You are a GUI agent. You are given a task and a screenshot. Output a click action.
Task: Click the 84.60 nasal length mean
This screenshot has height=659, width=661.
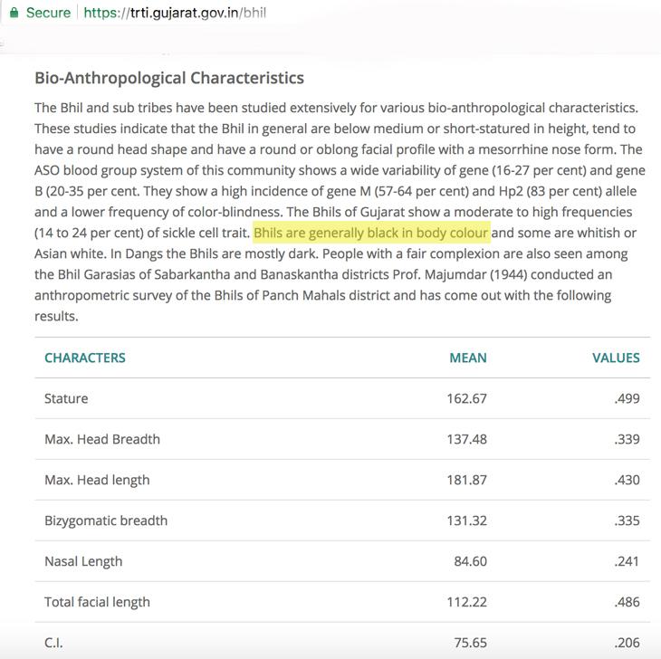tap(471, 561)
